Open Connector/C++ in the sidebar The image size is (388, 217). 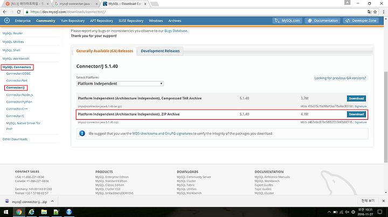pyautogui.click(x=17, y=108)
